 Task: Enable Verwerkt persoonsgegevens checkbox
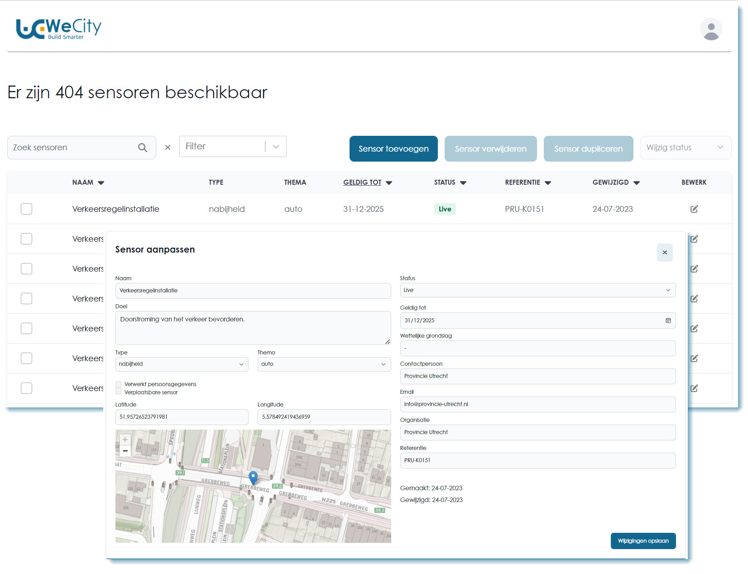(x=118, y=384)
